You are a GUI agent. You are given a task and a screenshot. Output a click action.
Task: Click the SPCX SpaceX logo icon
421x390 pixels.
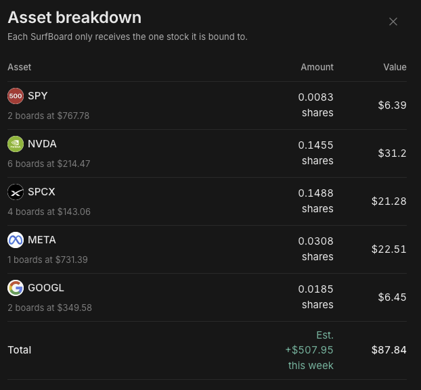(x=16, y=192)
